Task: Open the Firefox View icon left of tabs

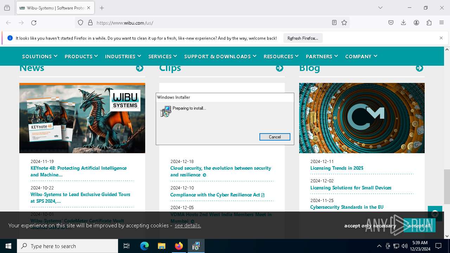Action: [x=7, y=8]
